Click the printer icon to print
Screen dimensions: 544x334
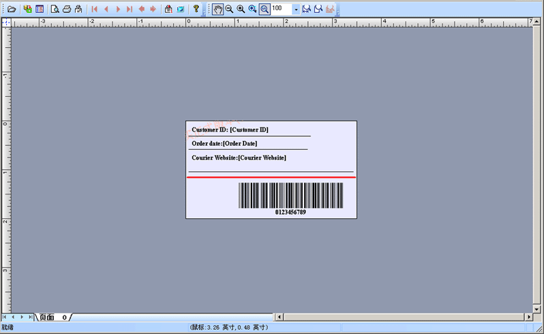(67, 9)
